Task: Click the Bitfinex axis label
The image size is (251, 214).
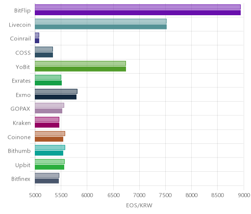Action: coord(21,179)
